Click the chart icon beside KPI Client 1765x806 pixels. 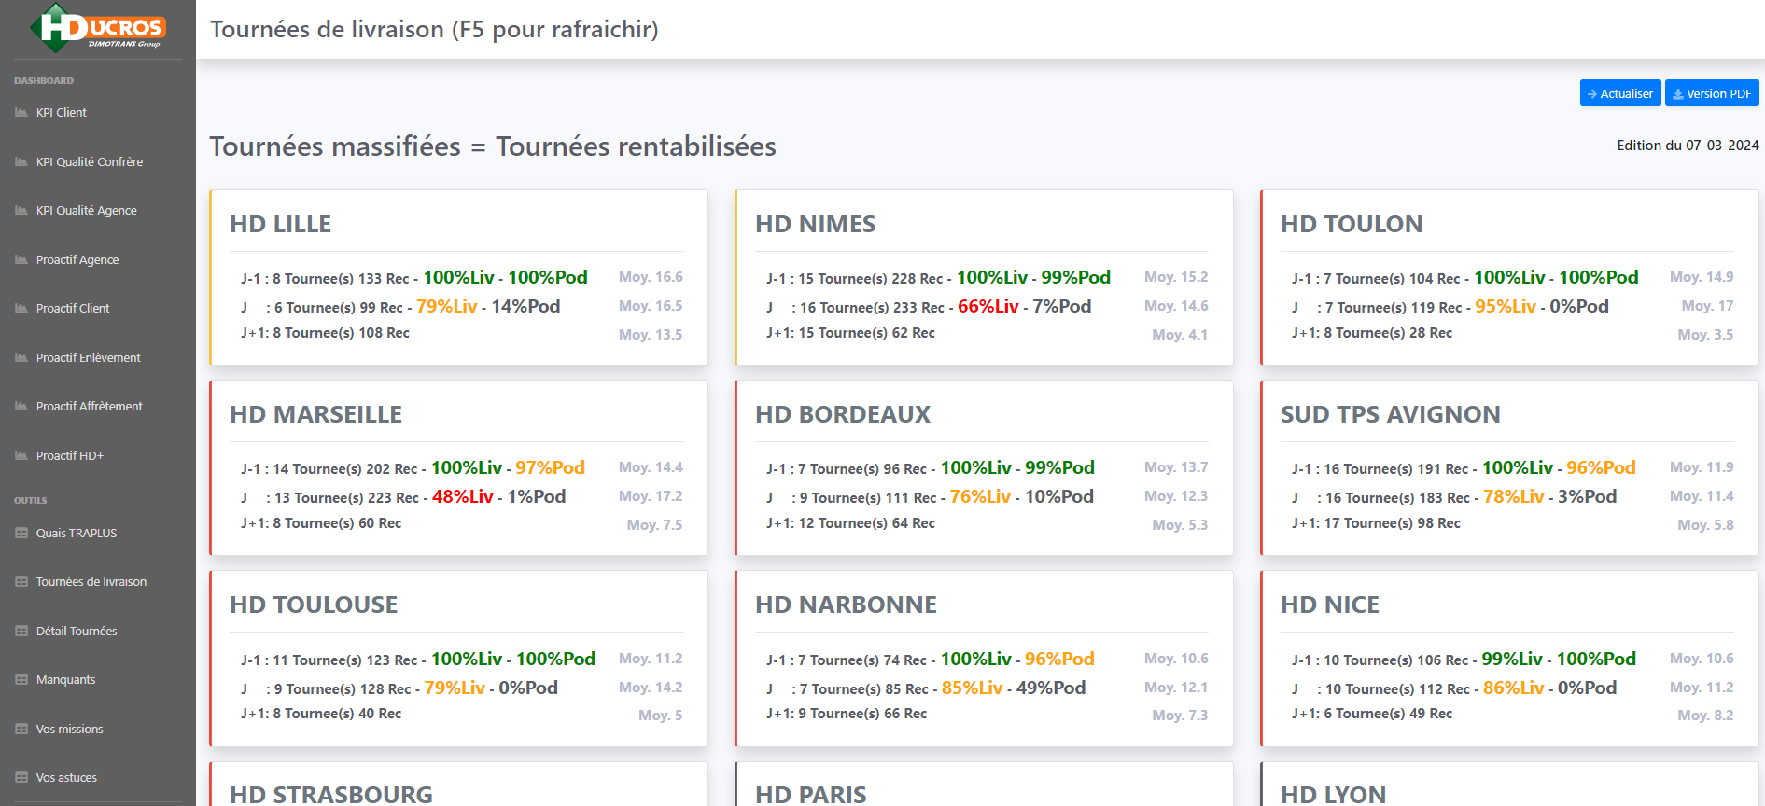[x=21, y=113]
